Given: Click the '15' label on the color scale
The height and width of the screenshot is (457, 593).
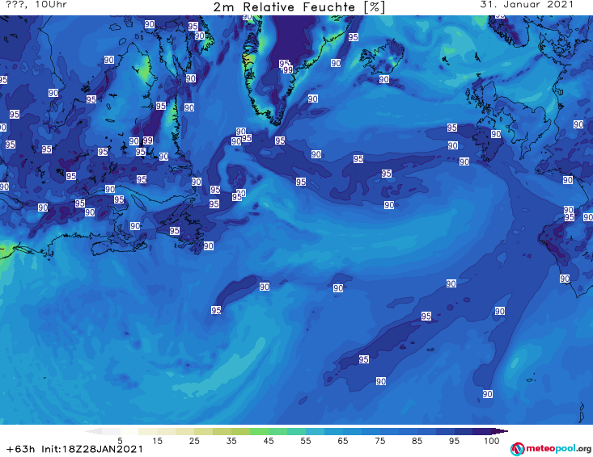Looking at the screenshot, I should [x=157, y=441].
